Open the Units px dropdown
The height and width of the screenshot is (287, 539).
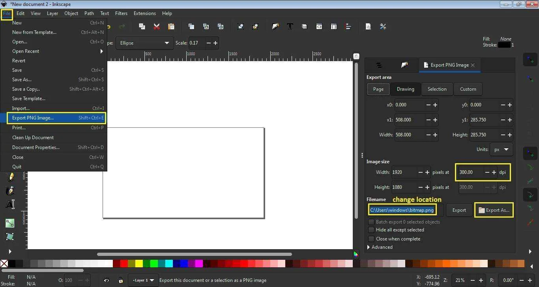coord(502,149)
